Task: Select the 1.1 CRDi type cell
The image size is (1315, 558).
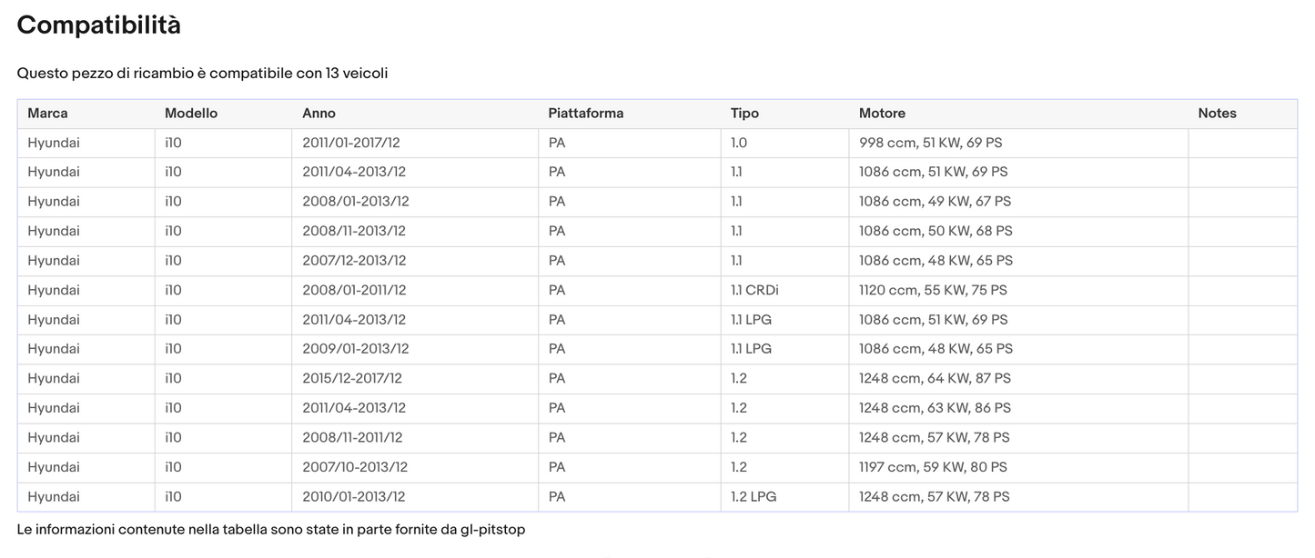Action: (x=754, y=291)
